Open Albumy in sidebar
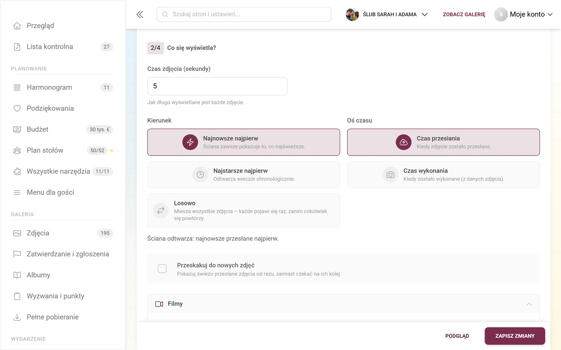The height and width of the screenshot is (350, 561). tap(63, 275)
